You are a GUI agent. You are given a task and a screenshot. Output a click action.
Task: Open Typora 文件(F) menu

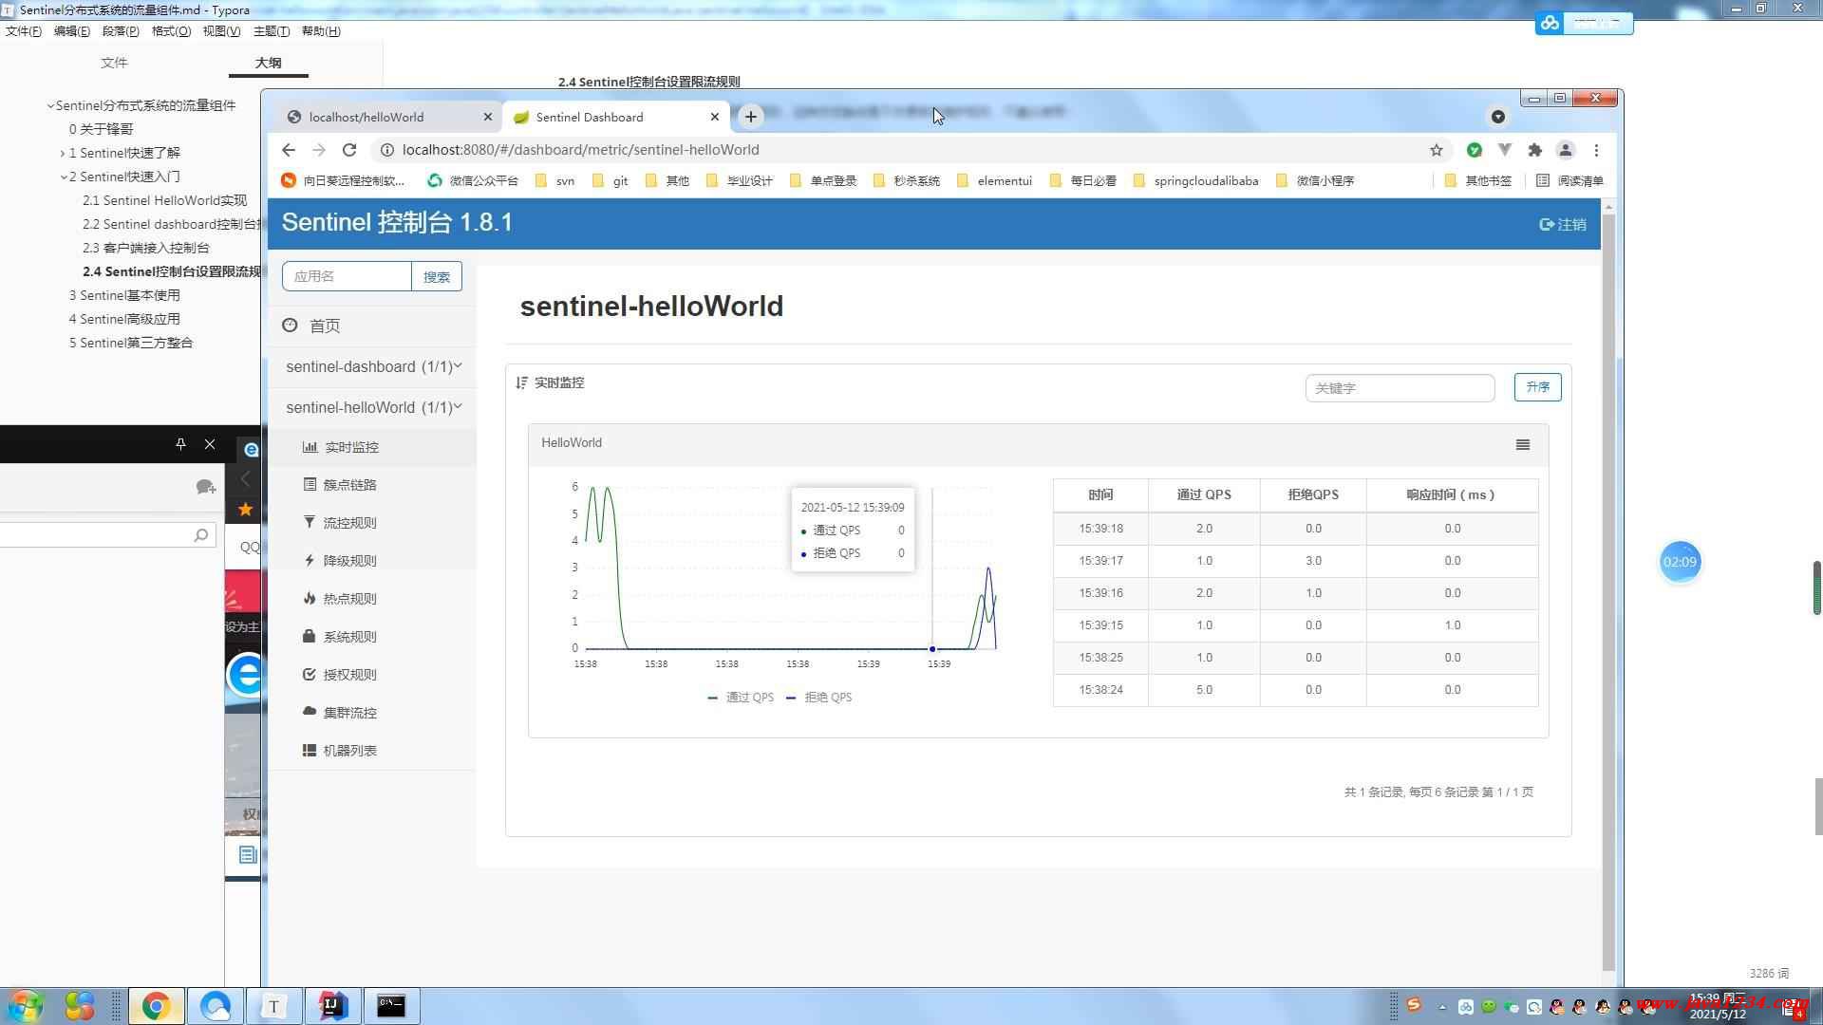[x=24, y=31]
